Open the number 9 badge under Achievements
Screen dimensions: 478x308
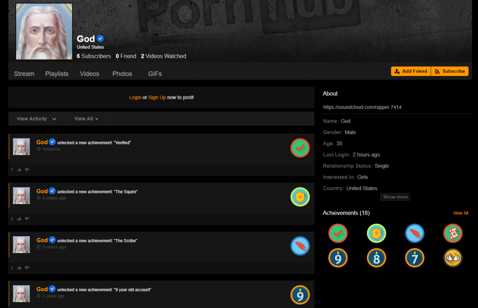pyautogui.click(x=338, y=258)
